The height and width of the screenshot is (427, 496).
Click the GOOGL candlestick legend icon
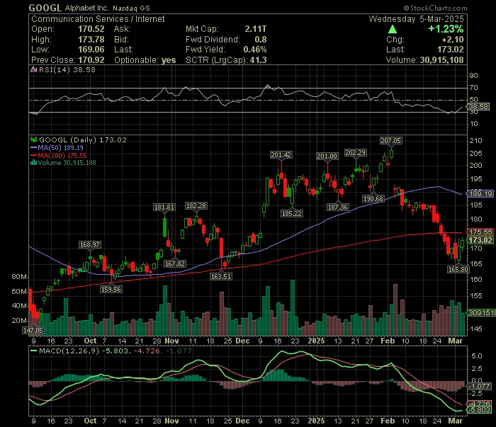point(33,140)
